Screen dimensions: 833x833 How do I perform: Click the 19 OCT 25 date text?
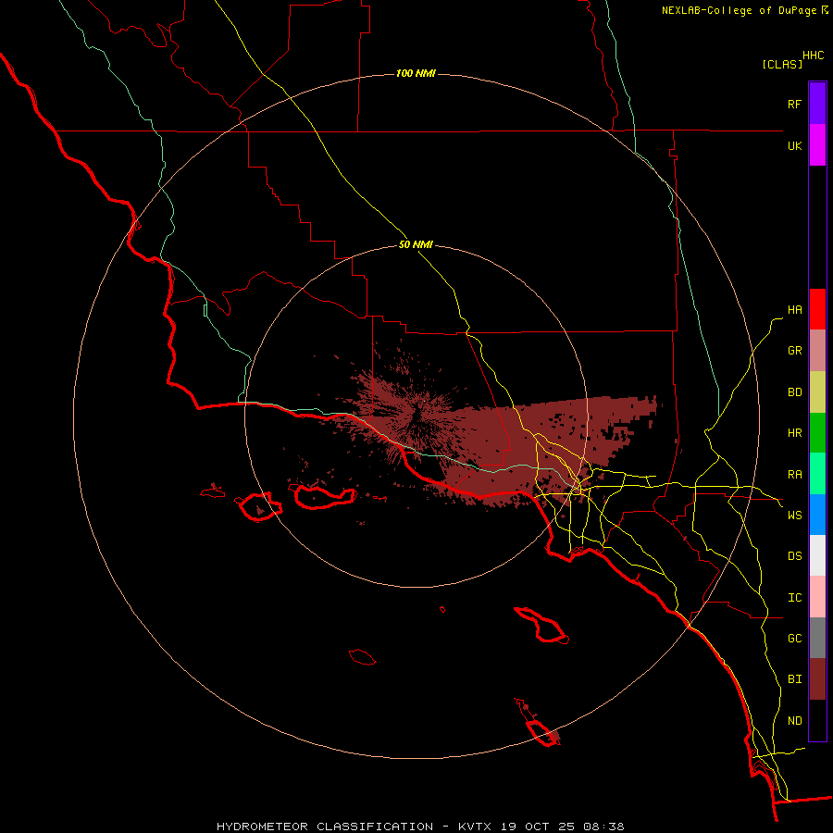click(536, 827)
